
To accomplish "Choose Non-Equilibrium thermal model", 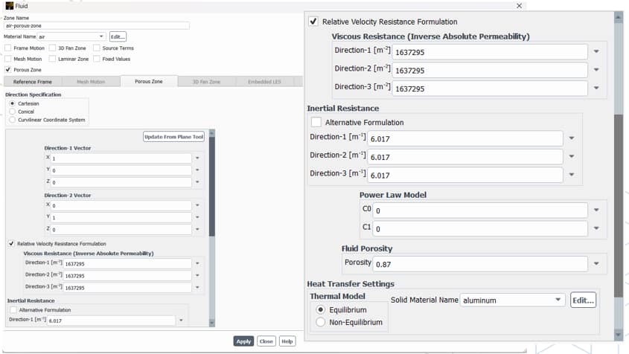I will [x=321, y=322].
